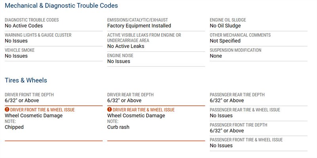Viewport: 317px width, 158px height.
Task: Click the Other Mechanical Comments label
Action: click(240, 35)
